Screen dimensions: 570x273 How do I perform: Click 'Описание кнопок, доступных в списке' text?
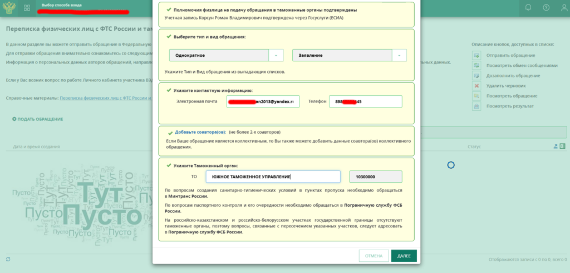point(513,44)
